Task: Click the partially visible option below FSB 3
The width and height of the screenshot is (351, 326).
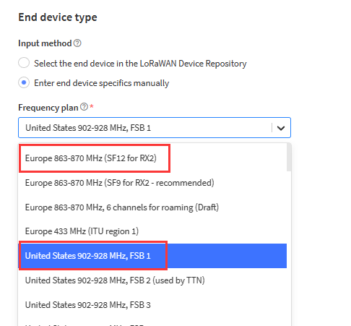Action: (x=152, y=322)
